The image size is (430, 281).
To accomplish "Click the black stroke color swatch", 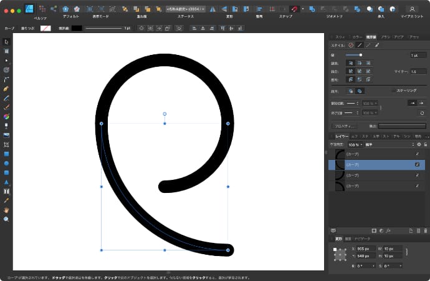I will click(77, 28).
